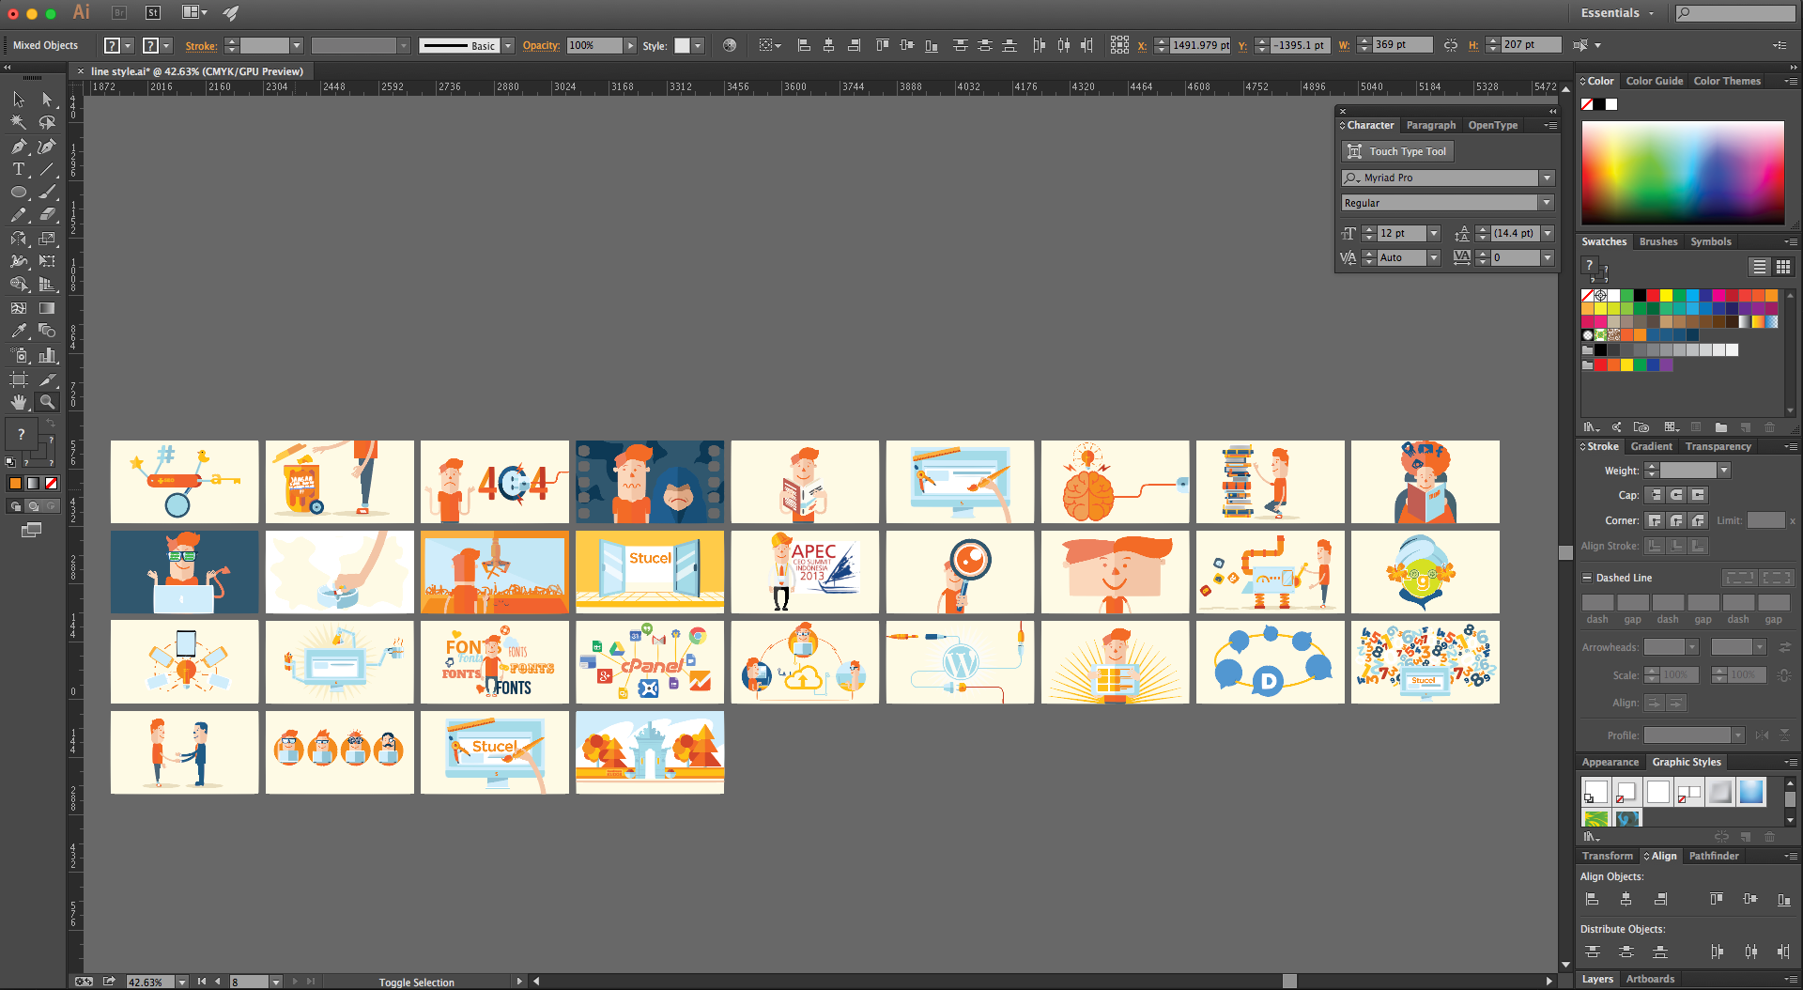This screenshot has width=1803, height=990.
Task: Select the Gradient tool in toolbar
Action: [x=47, y=307]
